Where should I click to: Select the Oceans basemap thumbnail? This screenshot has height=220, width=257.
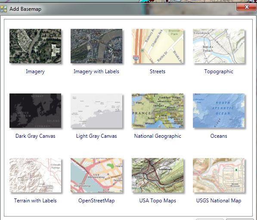(x=219, y=111)
